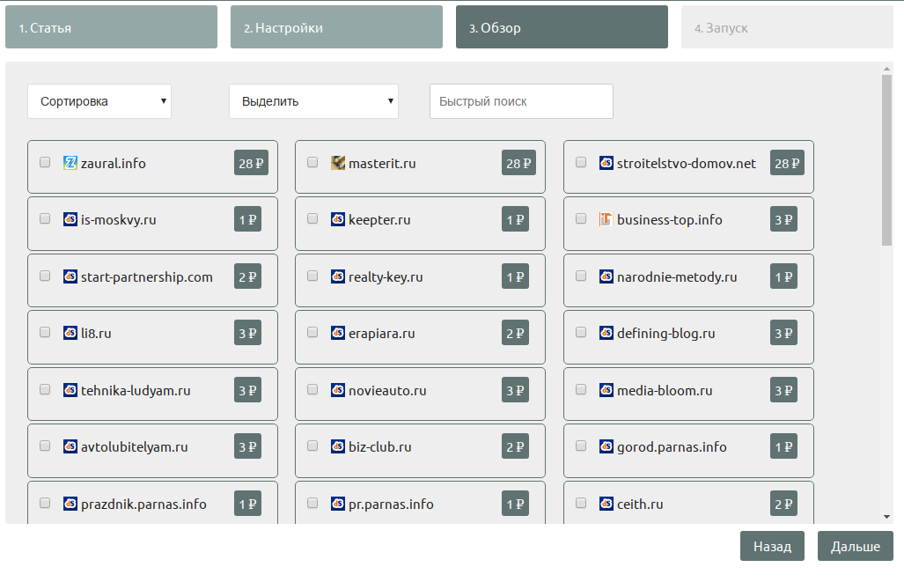The width and height of the screenshot is (904, 582).
Task: Click the realty-key.ru site icon
Action: (338, 276)
